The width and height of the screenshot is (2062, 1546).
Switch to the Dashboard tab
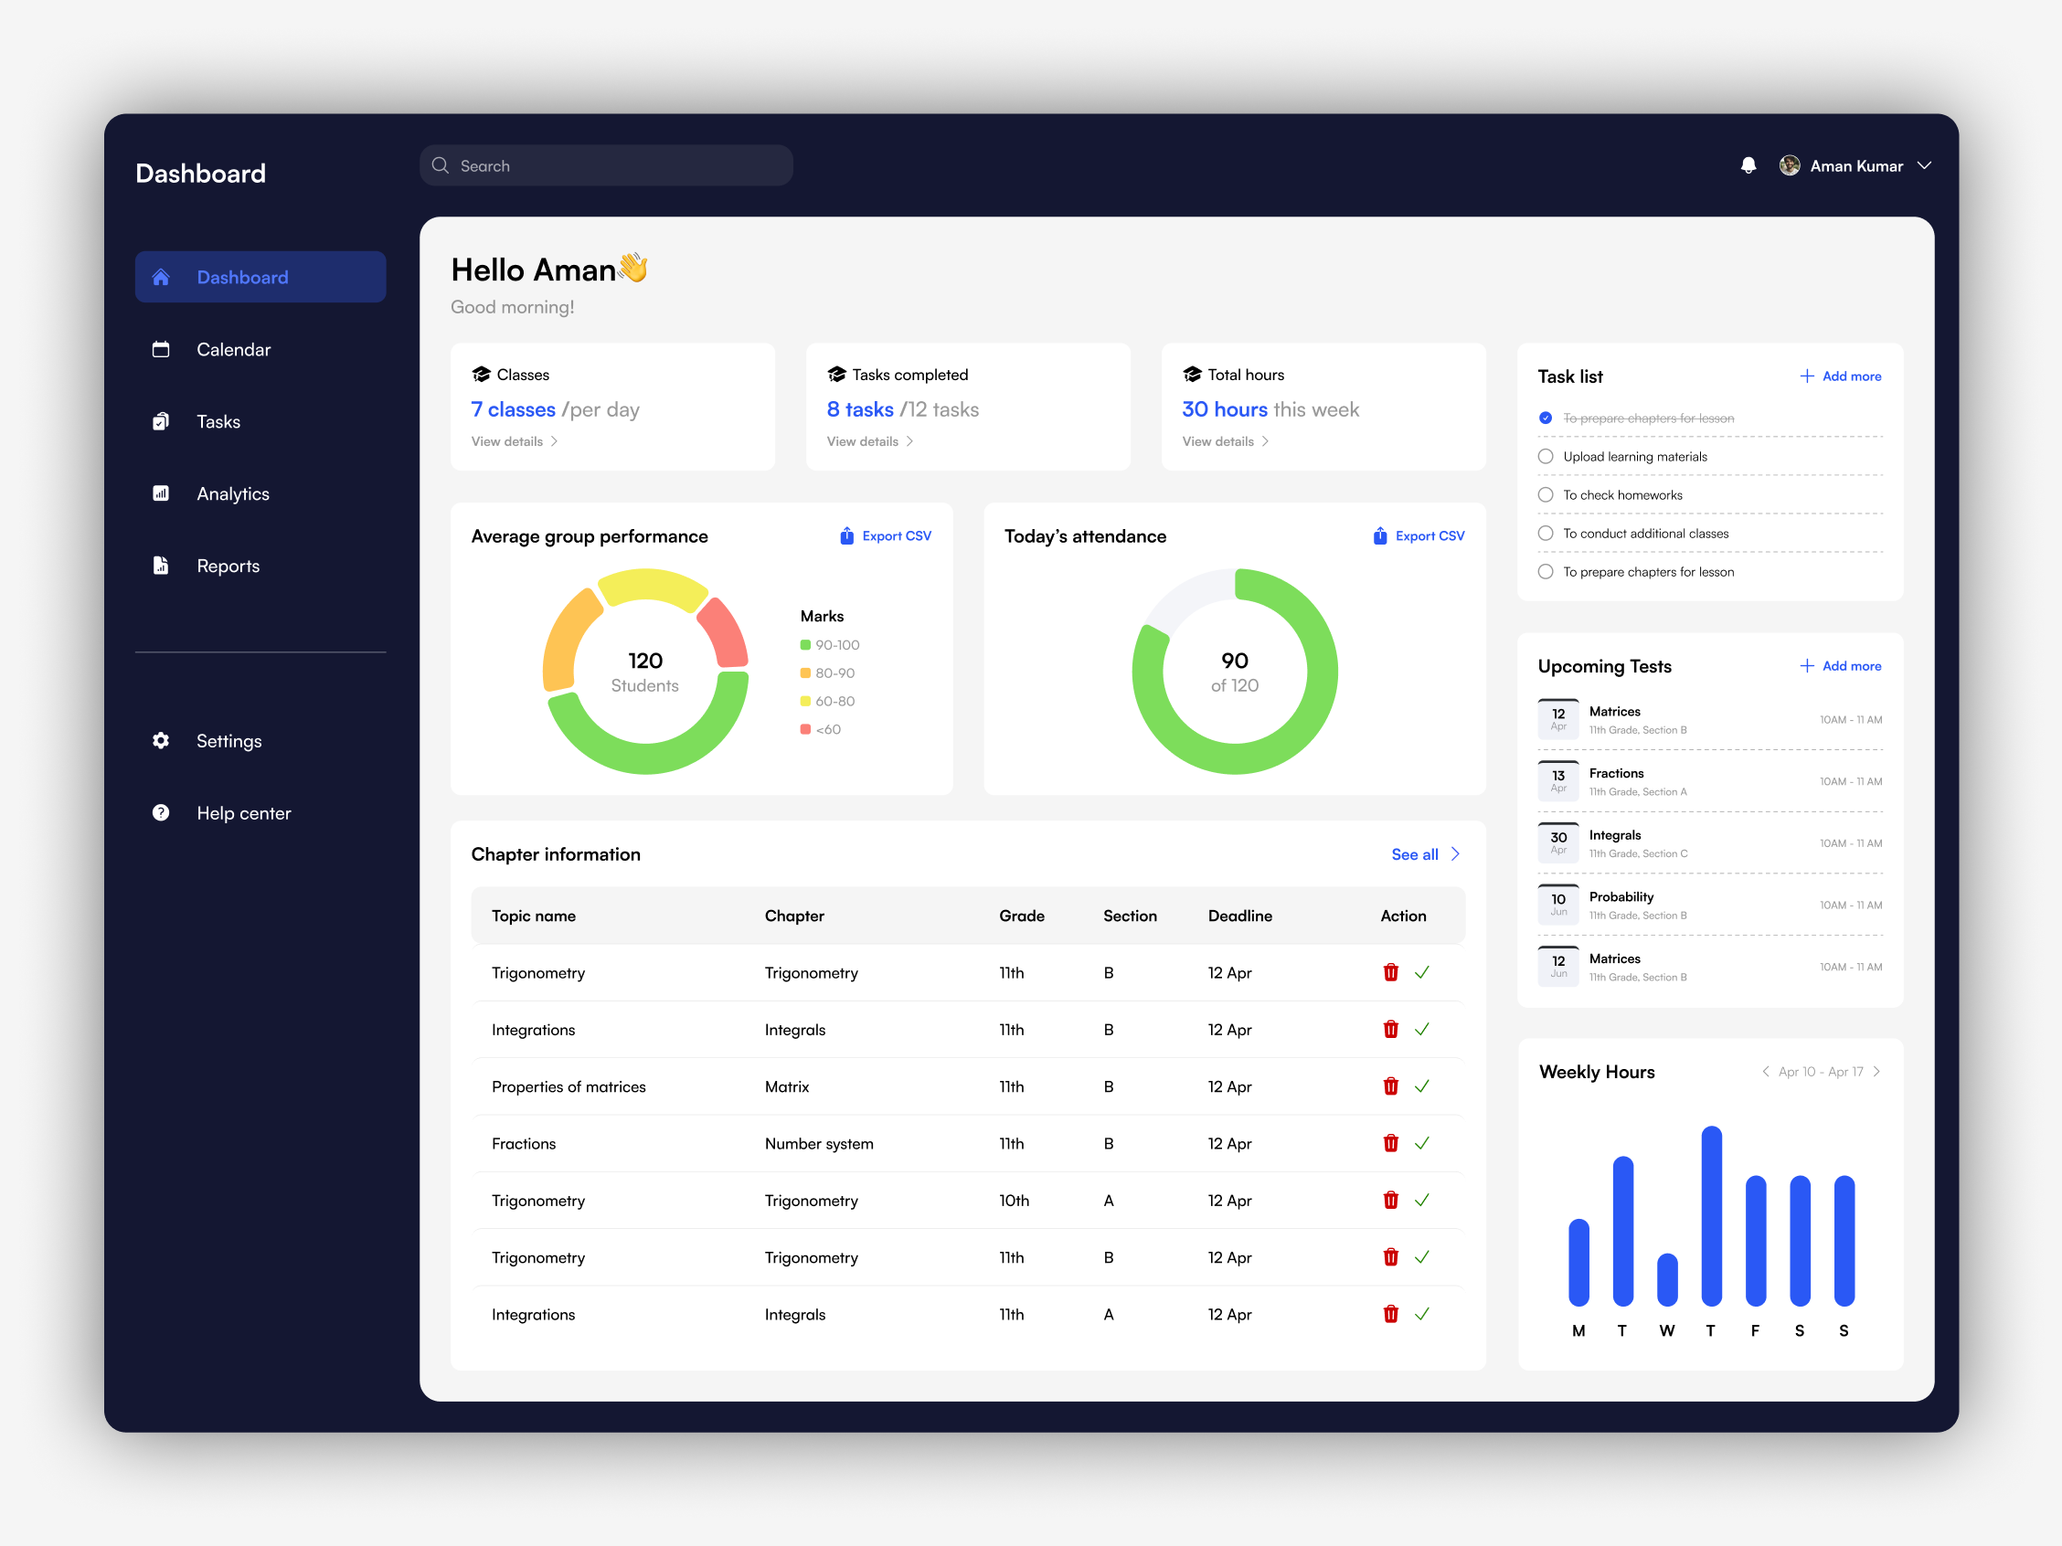[x=241, y=276]
